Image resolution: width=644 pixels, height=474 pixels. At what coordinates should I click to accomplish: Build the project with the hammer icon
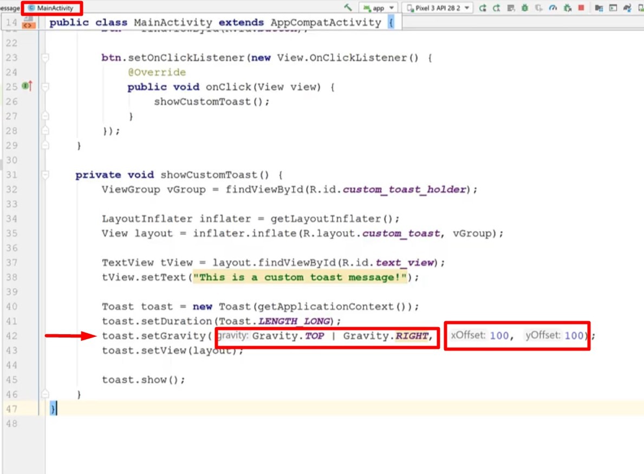click(348, 8)
